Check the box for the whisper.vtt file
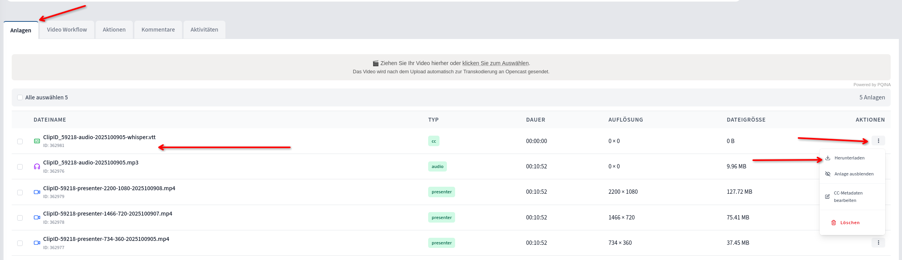Image resolution: width=902 pixels, height=260 pixels. (20, 141)
